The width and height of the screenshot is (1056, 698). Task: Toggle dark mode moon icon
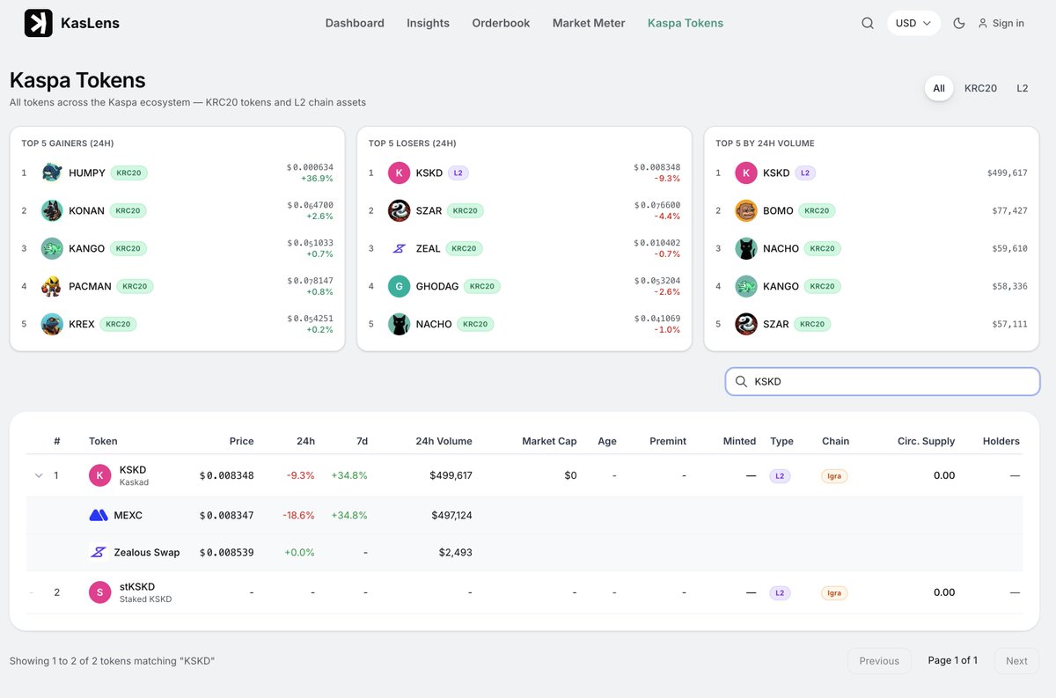[959, 23]
